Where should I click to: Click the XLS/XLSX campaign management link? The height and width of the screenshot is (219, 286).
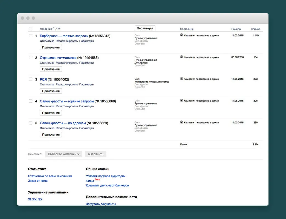coord(35,199)
